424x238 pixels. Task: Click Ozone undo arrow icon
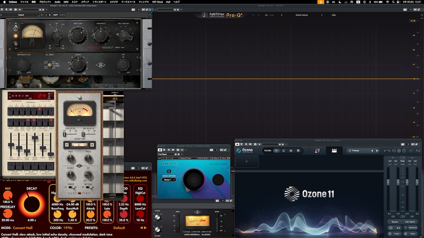(389, 151)
